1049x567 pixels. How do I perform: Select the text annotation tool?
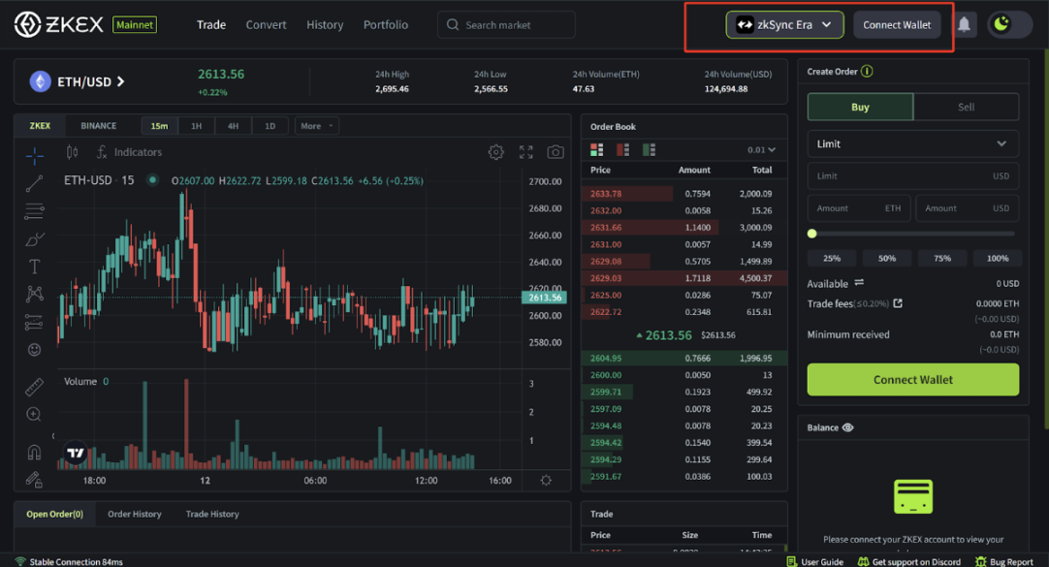[34, 267]
